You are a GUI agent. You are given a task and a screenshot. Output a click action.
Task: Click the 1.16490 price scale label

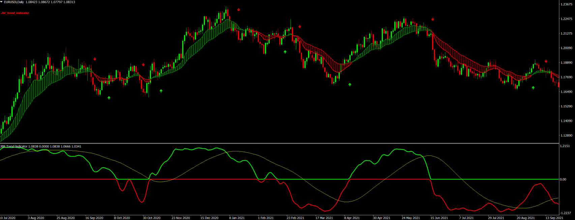pyautogui.click(x=566, y=92)
